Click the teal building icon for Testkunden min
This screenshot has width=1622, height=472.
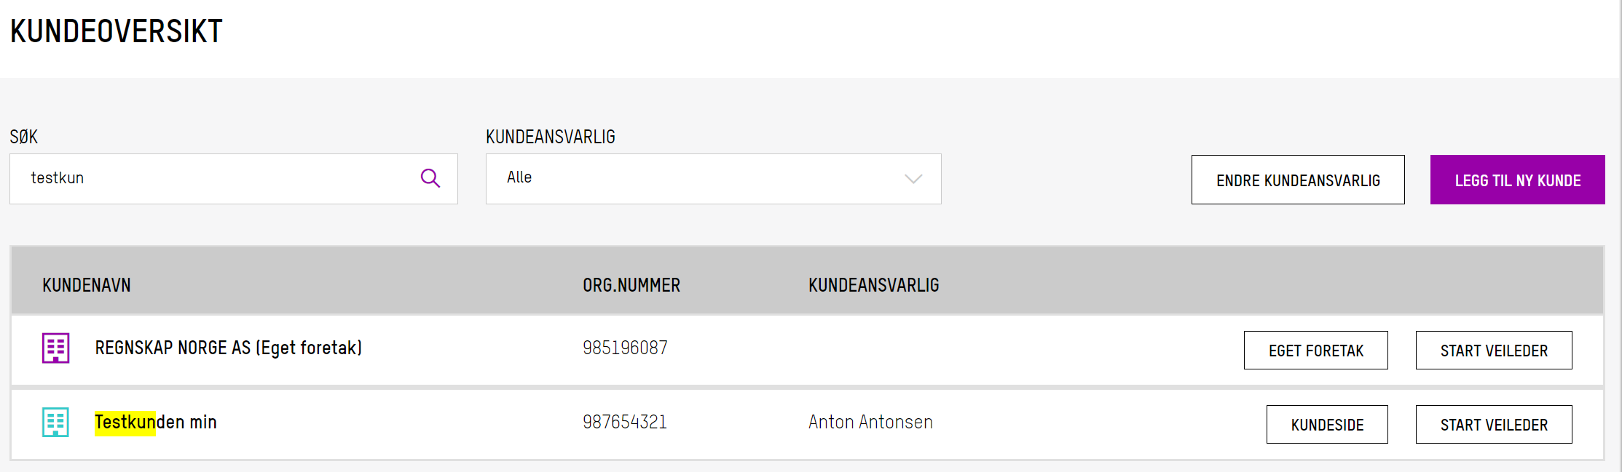(55, 423)
